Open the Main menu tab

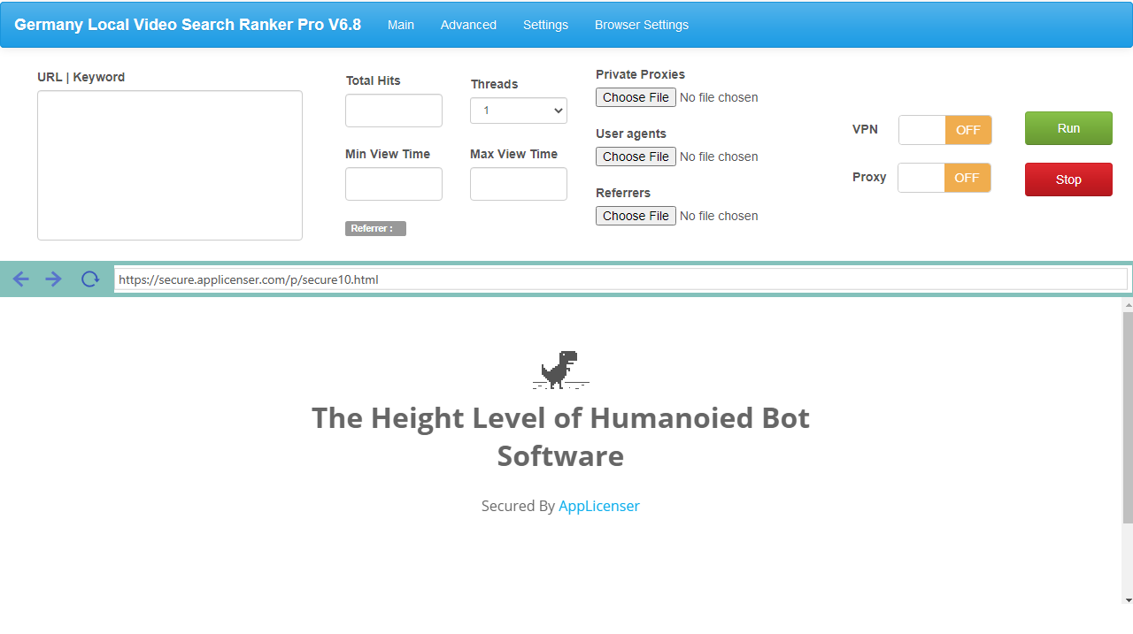(x=401, y=25)
